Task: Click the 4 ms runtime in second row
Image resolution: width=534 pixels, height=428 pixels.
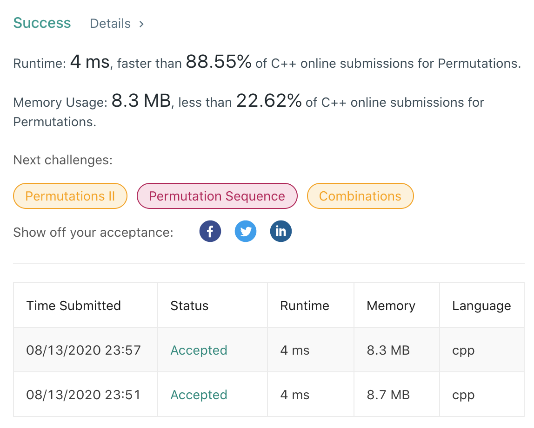Action: pos(294,394)
